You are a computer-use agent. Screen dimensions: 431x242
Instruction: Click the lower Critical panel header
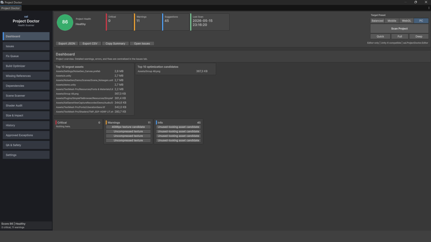coord(78,123)
